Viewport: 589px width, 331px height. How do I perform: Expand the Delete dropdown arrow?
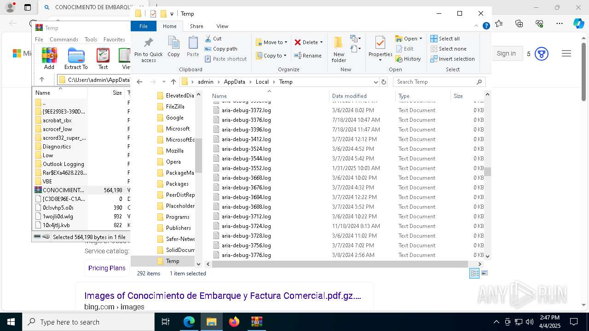[x=321, y=42]
